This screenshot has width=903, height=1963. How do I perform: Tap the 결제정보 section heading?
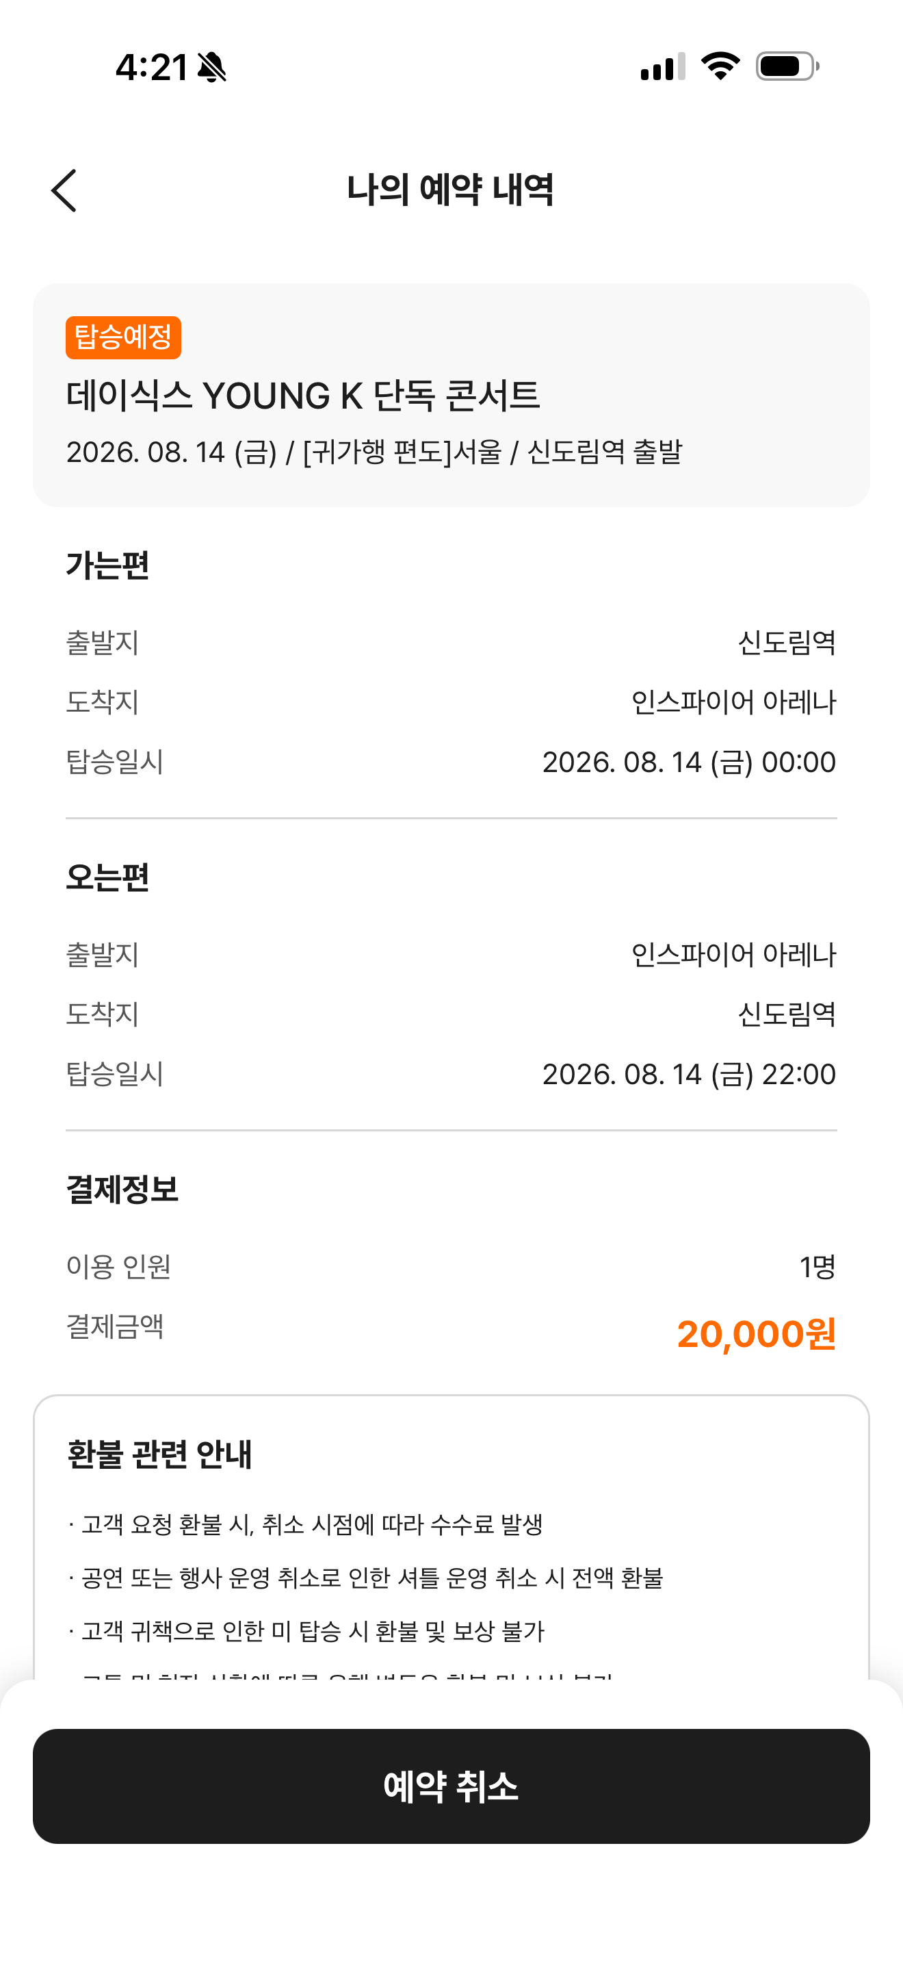[122, 1189]
